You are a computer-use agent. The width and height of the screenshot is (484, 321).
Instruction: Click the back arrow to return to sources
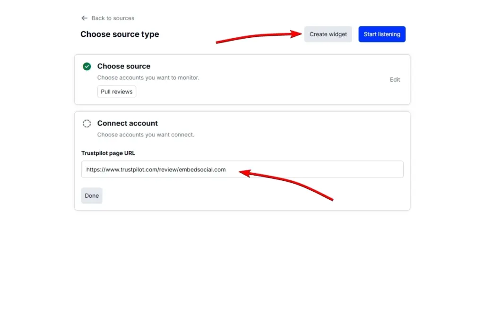point(84,18)
